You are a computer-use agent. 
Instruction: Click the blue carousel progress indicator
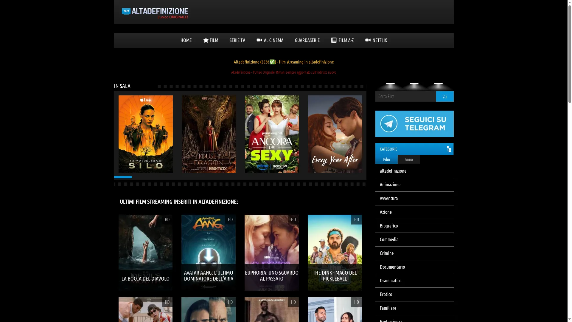point(123,177)
